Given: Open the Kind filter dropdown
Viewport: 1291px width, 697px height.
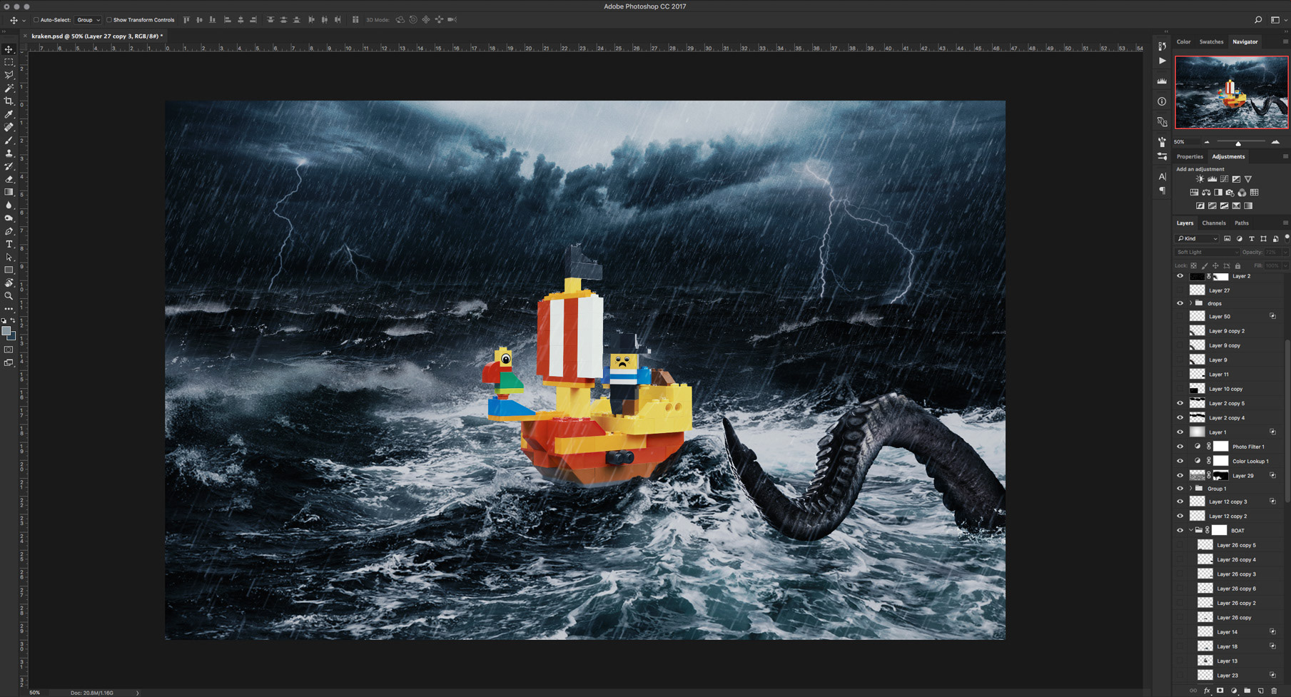Looking at the screenshot, I should click(1198, 238).
